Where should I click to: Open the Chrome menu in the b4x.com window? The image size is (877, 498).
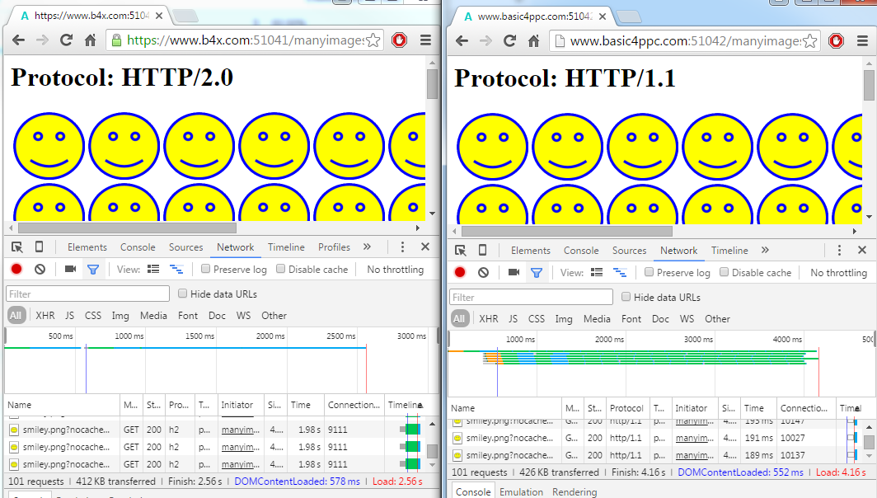425,40
